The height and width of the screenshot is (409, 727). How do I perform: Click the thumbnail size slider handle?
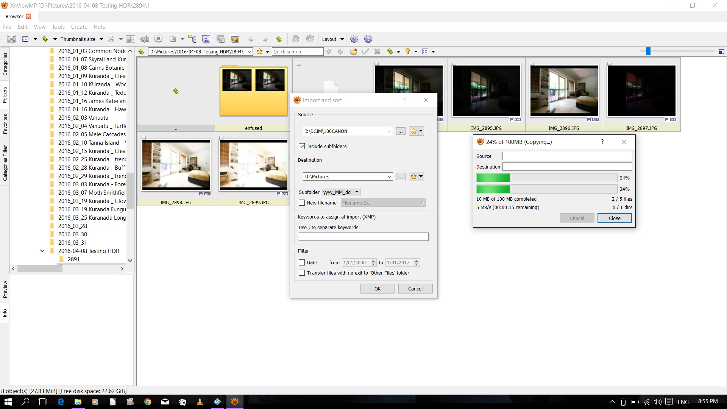(x=648, y=52)
